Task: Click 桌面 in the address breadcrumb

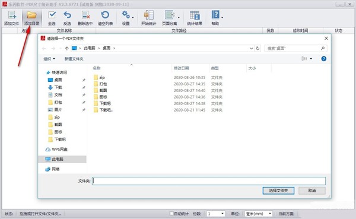Action: (x=106, y=48)
